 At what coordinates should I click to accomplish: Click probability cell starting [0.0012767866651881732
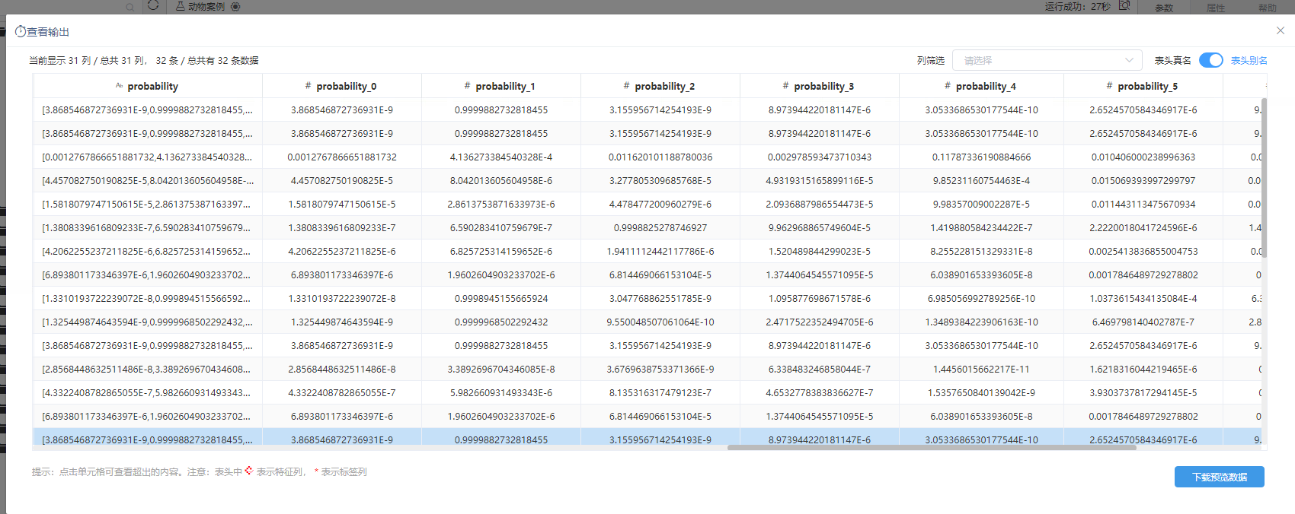(x=147, y=157)
